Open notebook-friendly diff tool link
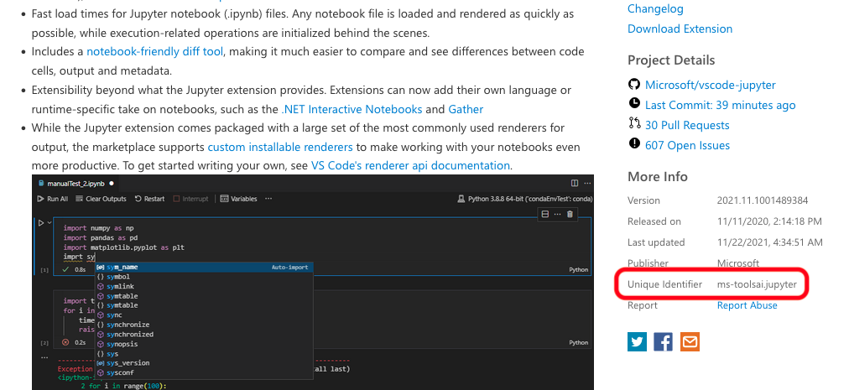 click(155, 51)
